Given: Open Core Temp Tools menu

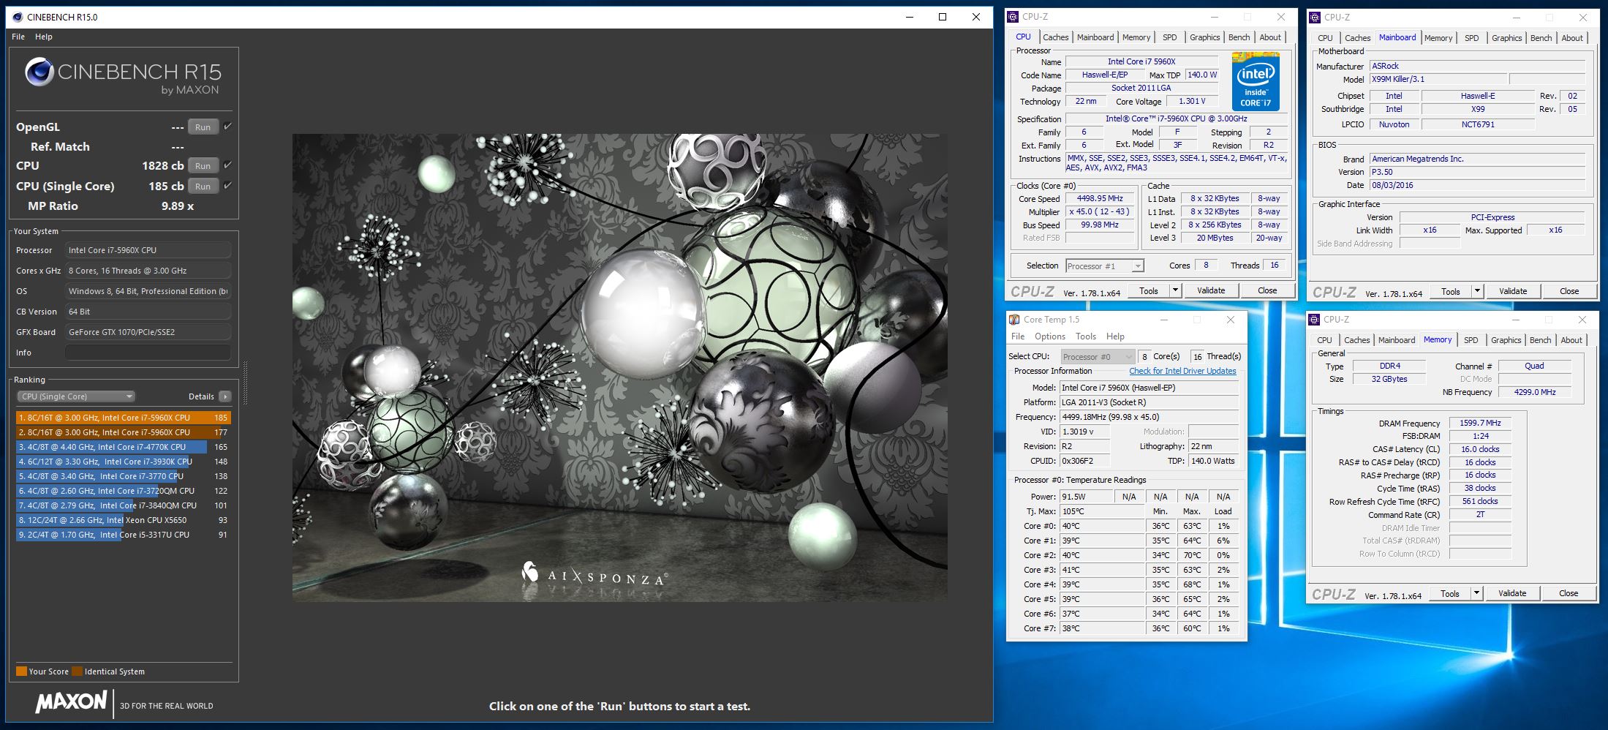Looking at the screenshot, I should pyautogui.click(x=1085, y=336).
